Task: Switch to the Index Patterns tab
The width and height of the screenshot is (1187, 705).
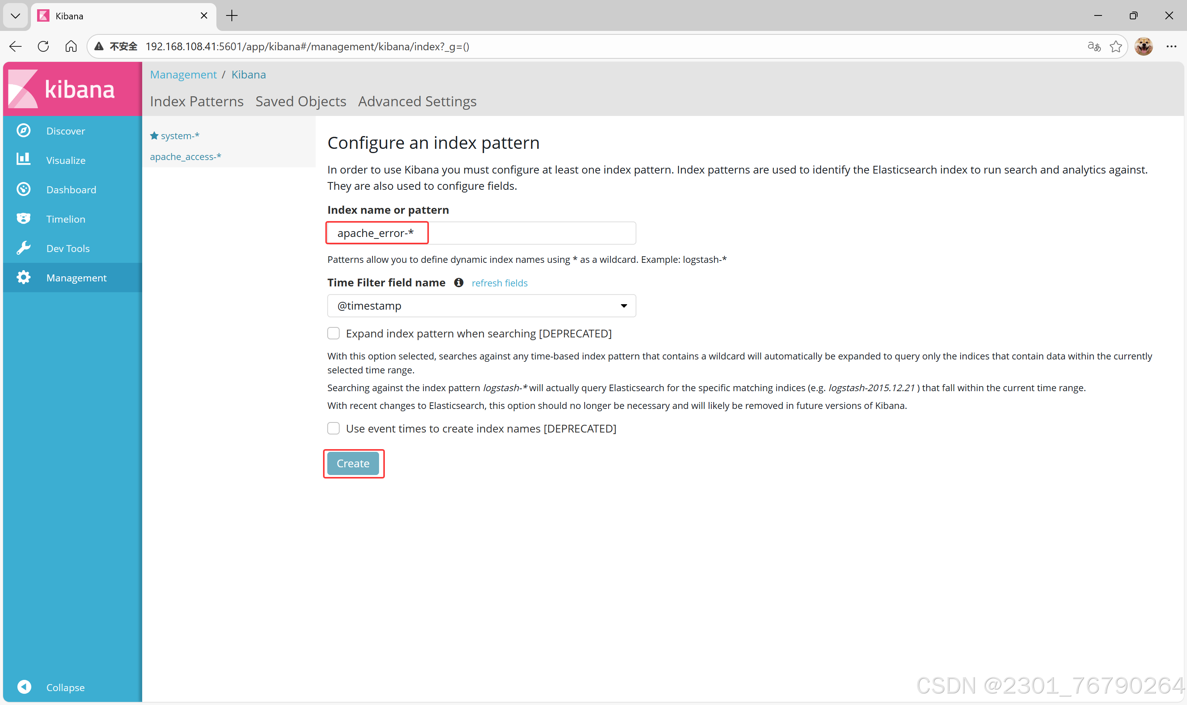Action: (x=197, y=101)
